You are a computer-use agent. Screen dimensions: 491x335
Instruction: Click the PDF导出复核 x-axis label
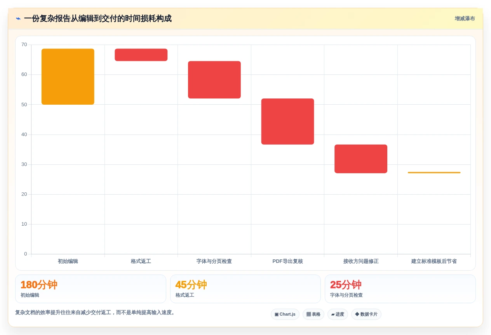[x=287, y=261]
